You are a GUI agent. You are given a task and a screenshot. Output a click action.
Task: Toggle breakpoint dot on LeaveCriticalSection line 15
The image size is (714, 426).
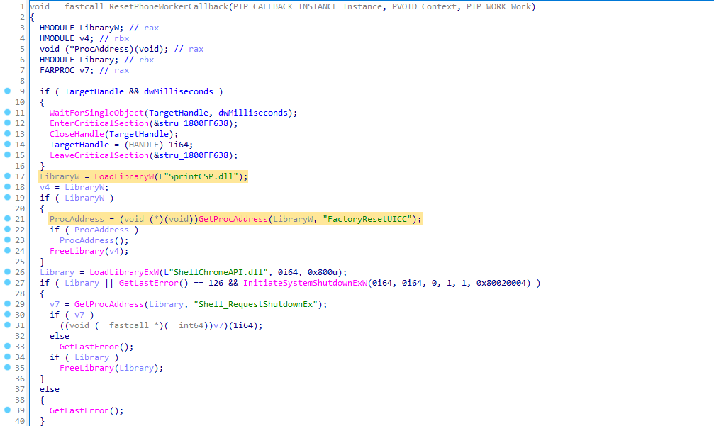[x=7, y=155]
